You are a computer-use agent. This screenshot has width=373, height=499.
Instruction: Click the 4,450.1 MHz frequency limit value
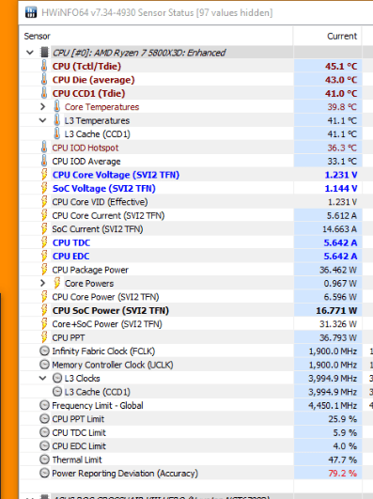333,405
